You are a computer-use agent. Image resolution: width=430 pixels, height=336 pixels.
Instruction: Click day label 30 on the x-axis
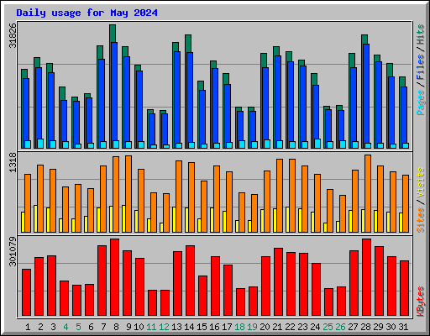pyautogui.click(x=391, y=327)
